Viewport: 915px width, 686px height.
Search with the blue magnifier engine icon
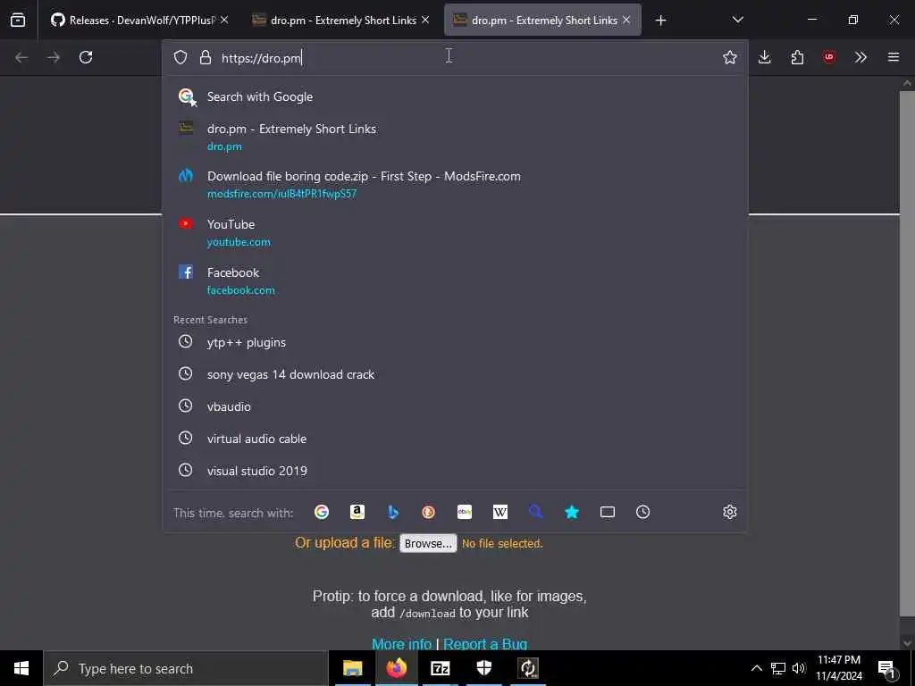tap(536, 512)
